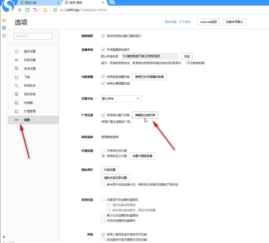Click the Sogou browser logo
Image resolution: width=269 pixels, height=243 pixels.
[8, 6]
